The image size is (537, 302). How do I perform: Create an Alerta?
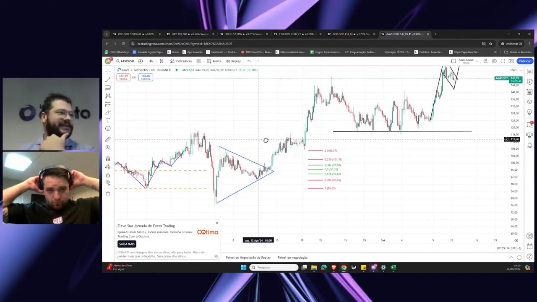[x=214, y=61]
